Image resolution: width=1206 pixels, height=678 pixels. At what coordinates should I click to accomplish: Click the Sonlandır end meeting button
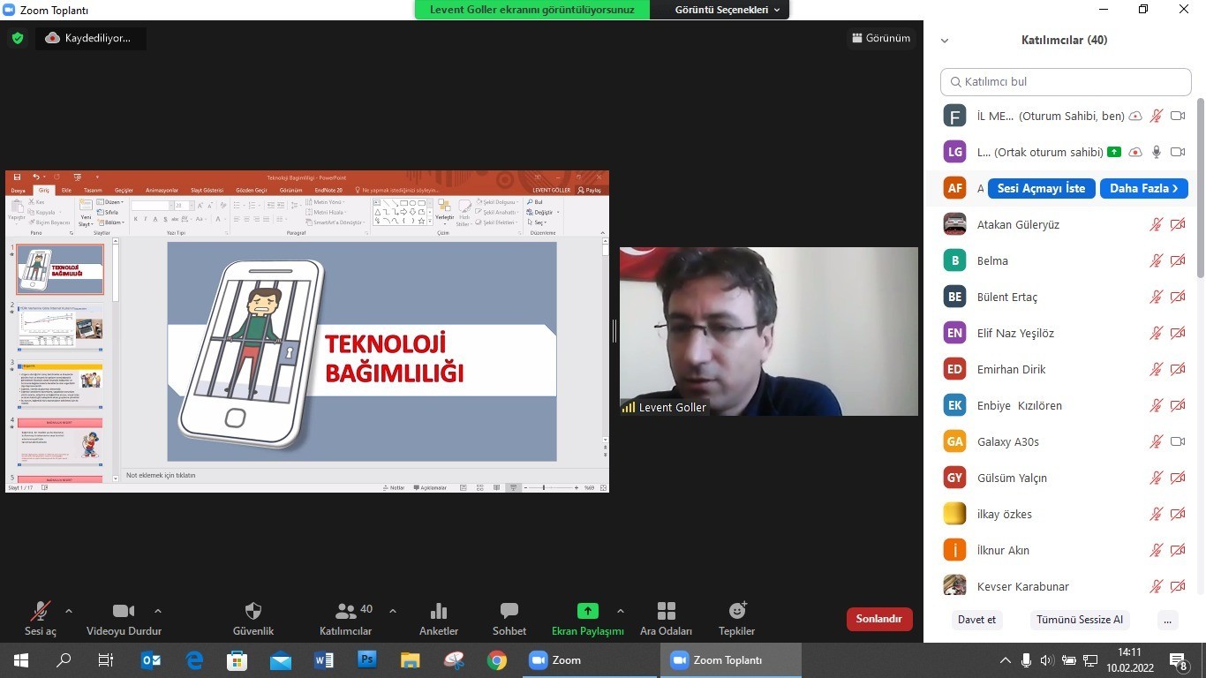click(x=878, y=619)
